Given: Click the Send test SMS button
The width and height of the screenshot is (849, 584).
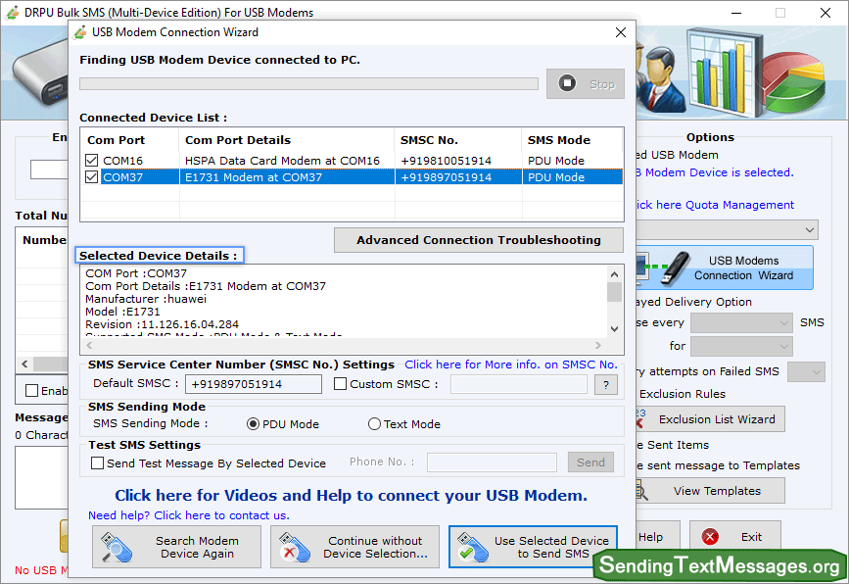Looking at the screenshot, I should pos(590,462).
